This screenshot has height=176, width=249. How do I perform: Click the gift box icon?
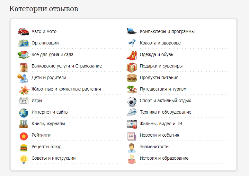[132, 66]
